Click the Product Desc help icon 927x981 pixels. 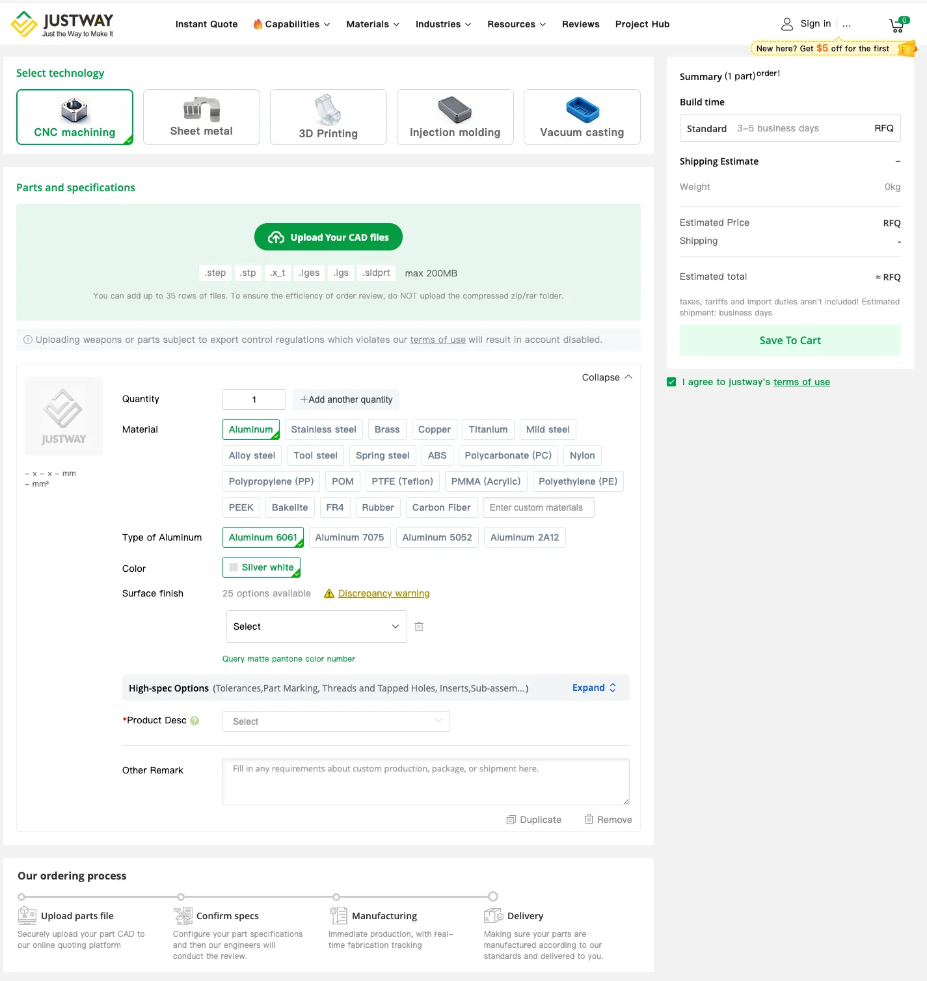[195, 721]
